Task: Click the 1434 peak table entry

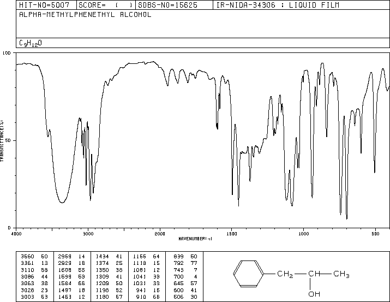Action: pos(102,257)
